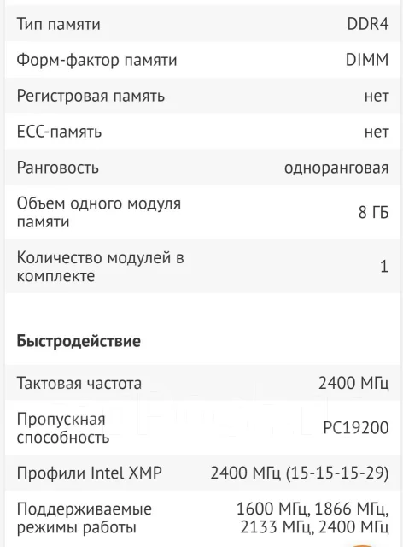
Task: Click 'Количество модулей в комплекте' label
Action: (101, 267)
